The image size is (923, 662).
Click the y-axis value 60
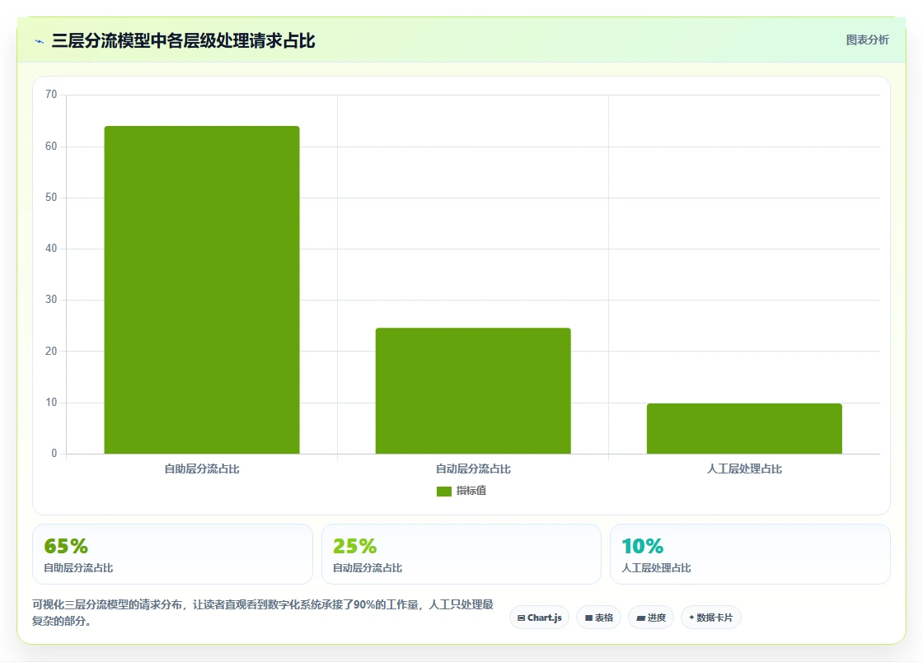point(51,147)
